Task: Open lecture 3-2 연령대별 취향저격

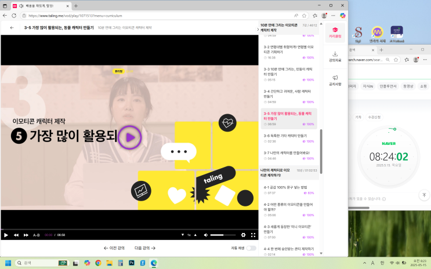Action: coord(289,52)
